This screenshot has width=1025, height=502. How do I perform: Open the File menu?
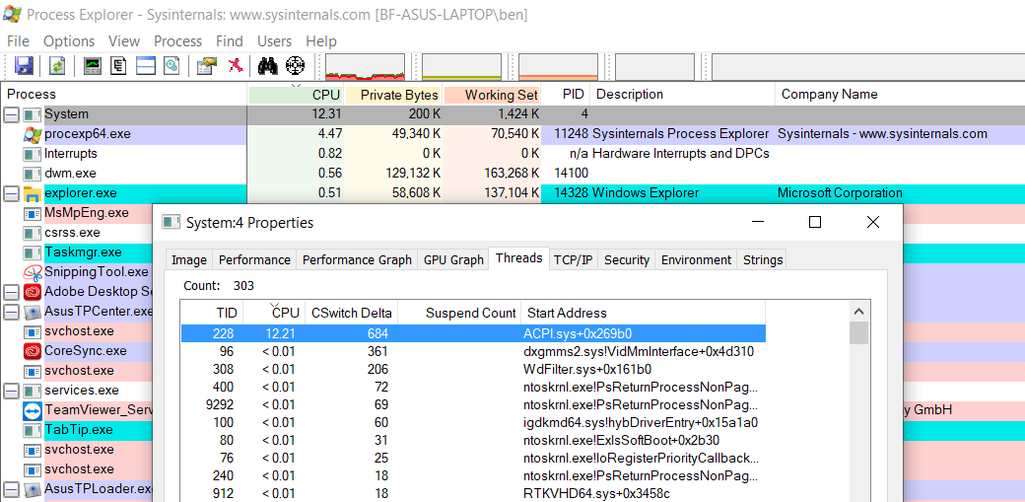19,41
